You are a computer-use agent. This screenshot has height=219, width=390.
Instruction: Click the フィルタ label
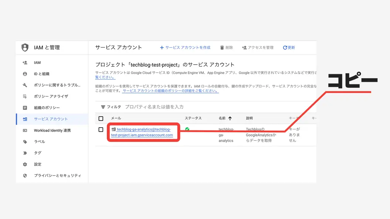click(114, 107)
